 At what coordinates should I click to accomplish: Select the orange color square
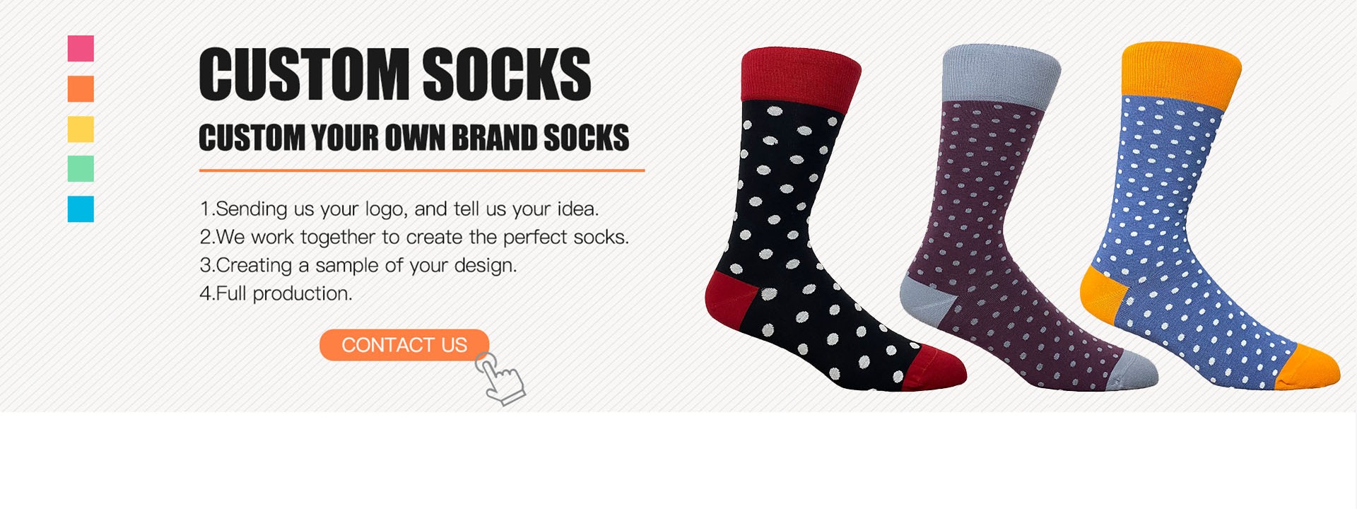pos(81,89)
